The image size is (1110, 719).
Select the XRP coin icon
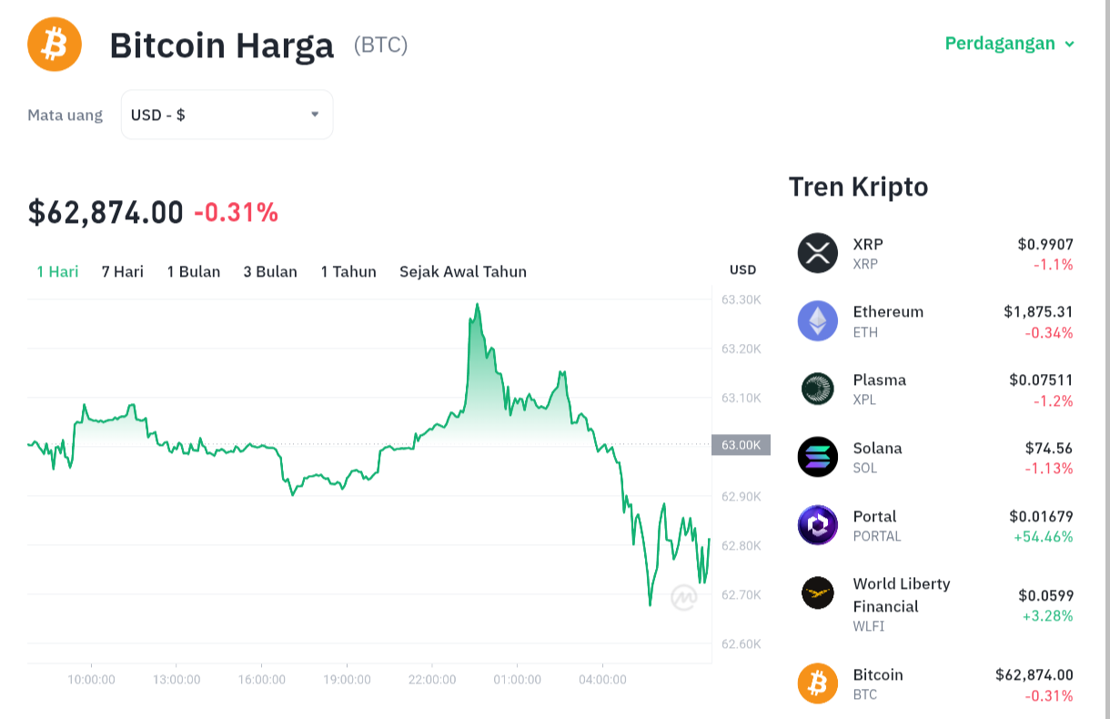[818, 253]
